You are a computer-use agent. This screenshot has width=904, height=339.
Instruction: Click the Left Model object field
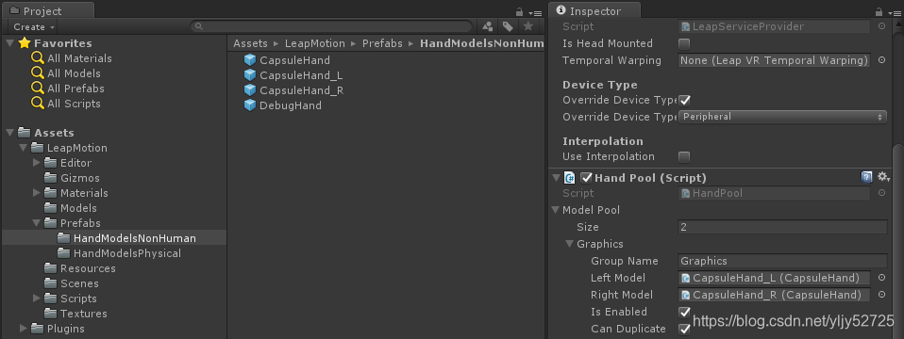point(774,278)
